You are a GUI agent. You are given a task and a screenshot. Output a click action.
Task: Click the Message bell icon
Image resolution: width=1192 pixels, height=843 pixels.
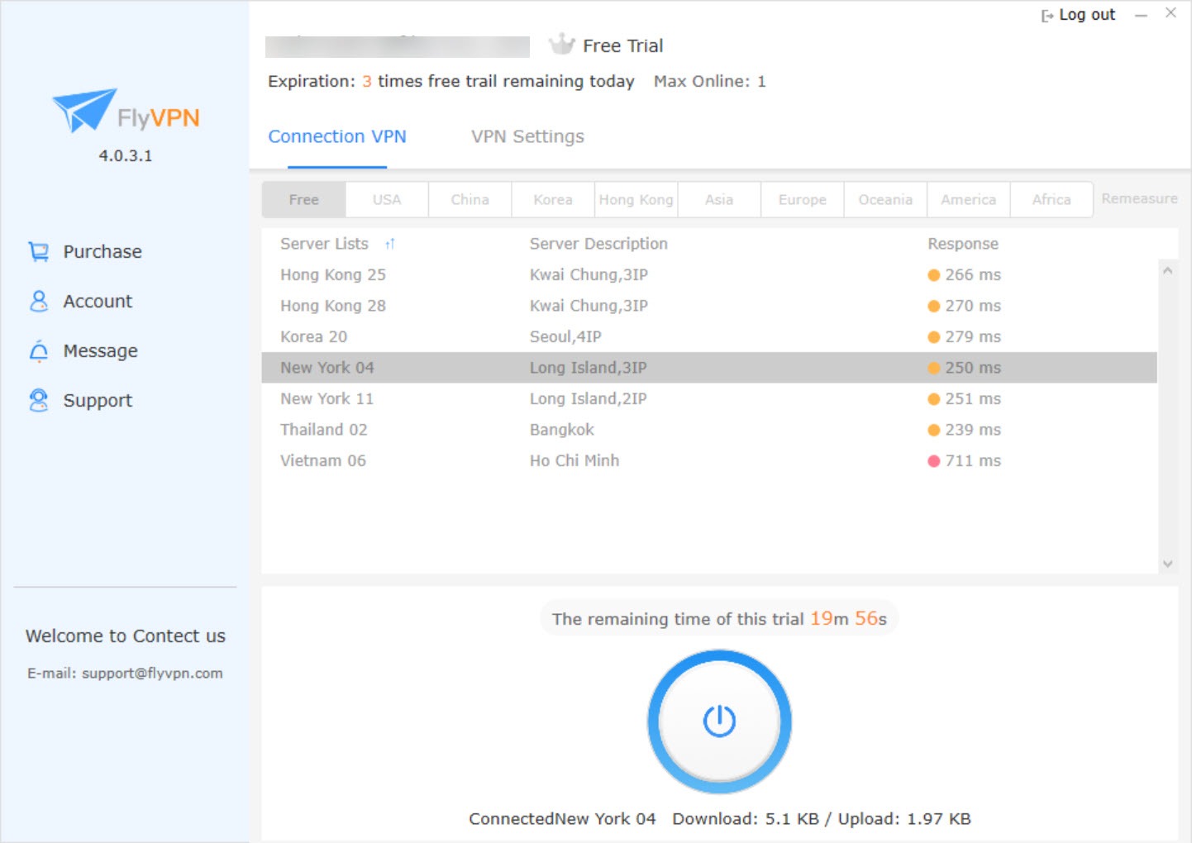point(39,351)
